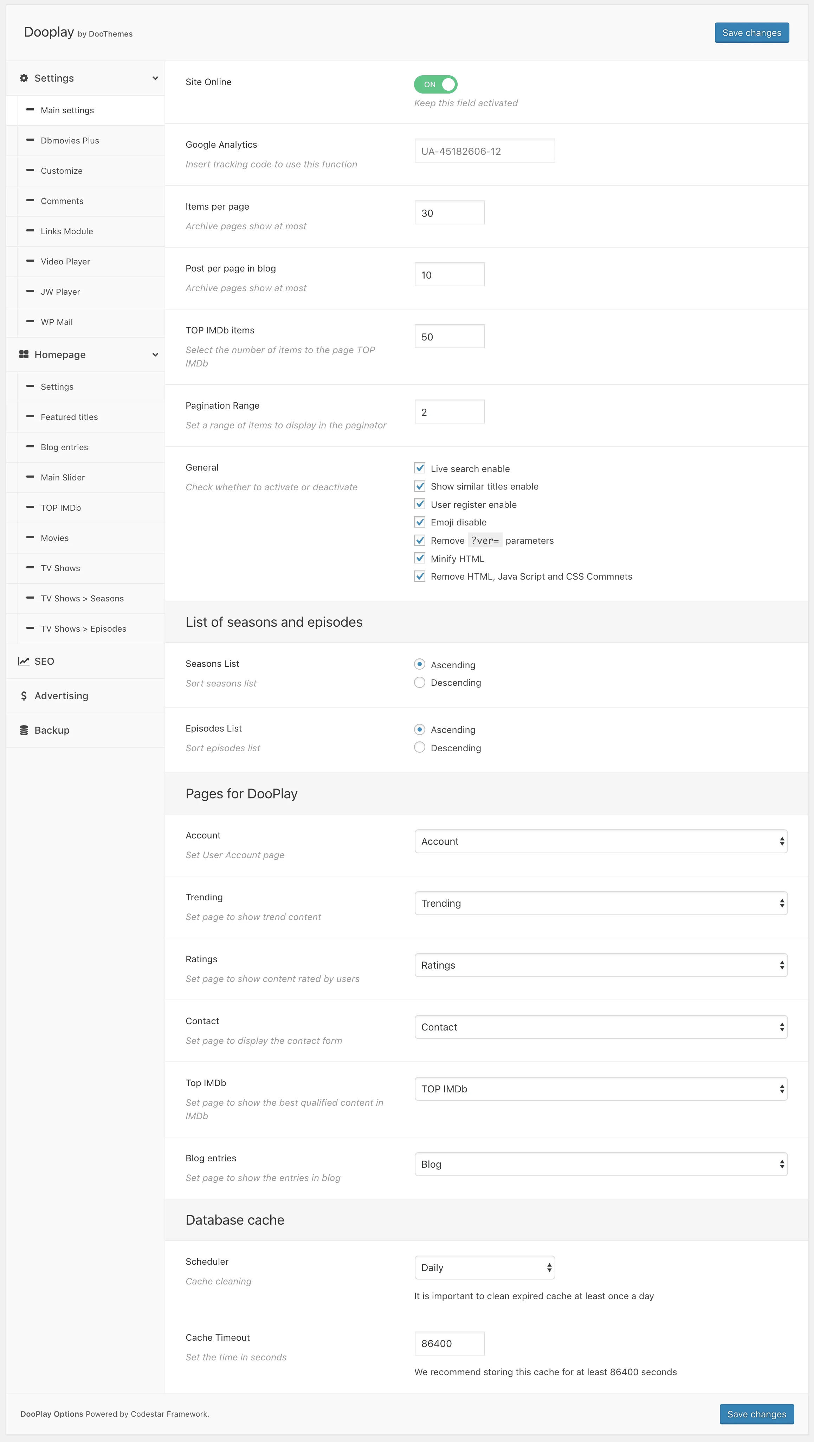Uncheck Live search enable checkbox
The image size is (814, 1442).
click(420, 468)
